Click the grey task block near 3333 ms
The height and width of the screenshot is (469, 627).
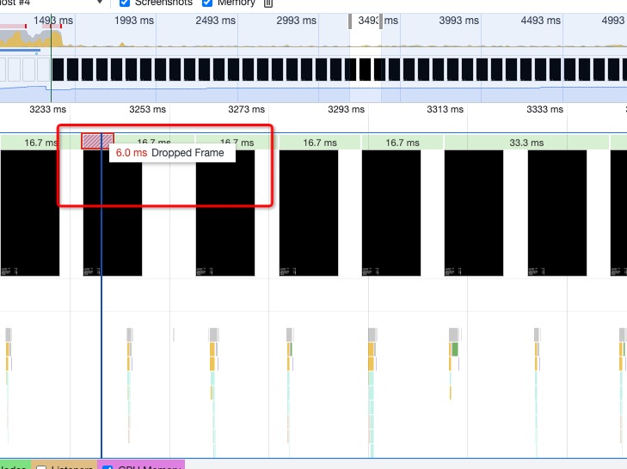pyautogui.click(x=537, y=335)
